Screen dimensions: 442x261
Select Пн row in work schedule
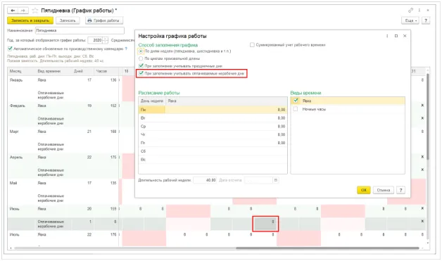(x=213, y=110)
